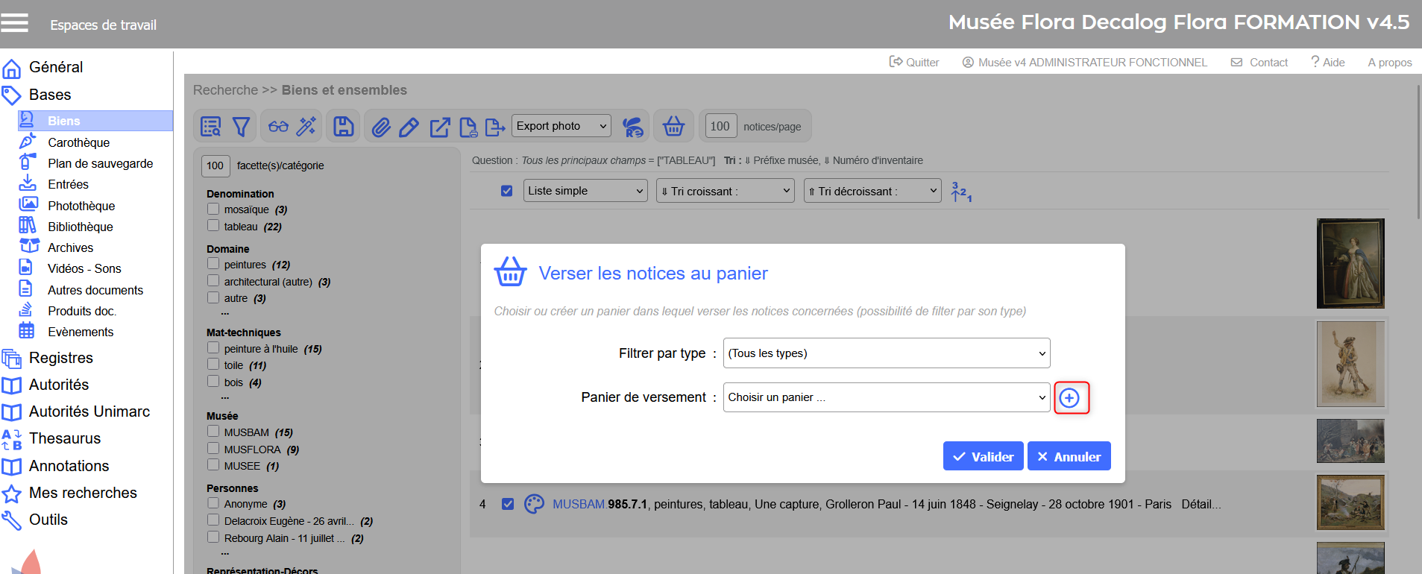1422x574 pixels.
Task: Click the pencil edit icon in toolbar
Action: (x=409, y=127)
